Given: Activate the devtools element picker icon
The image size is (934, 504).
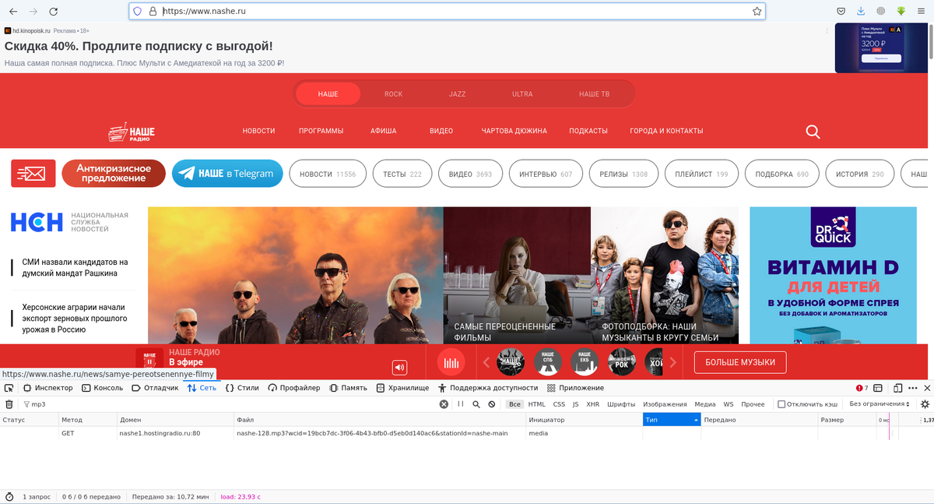Looking at the screenshot, I should point(9,387).
